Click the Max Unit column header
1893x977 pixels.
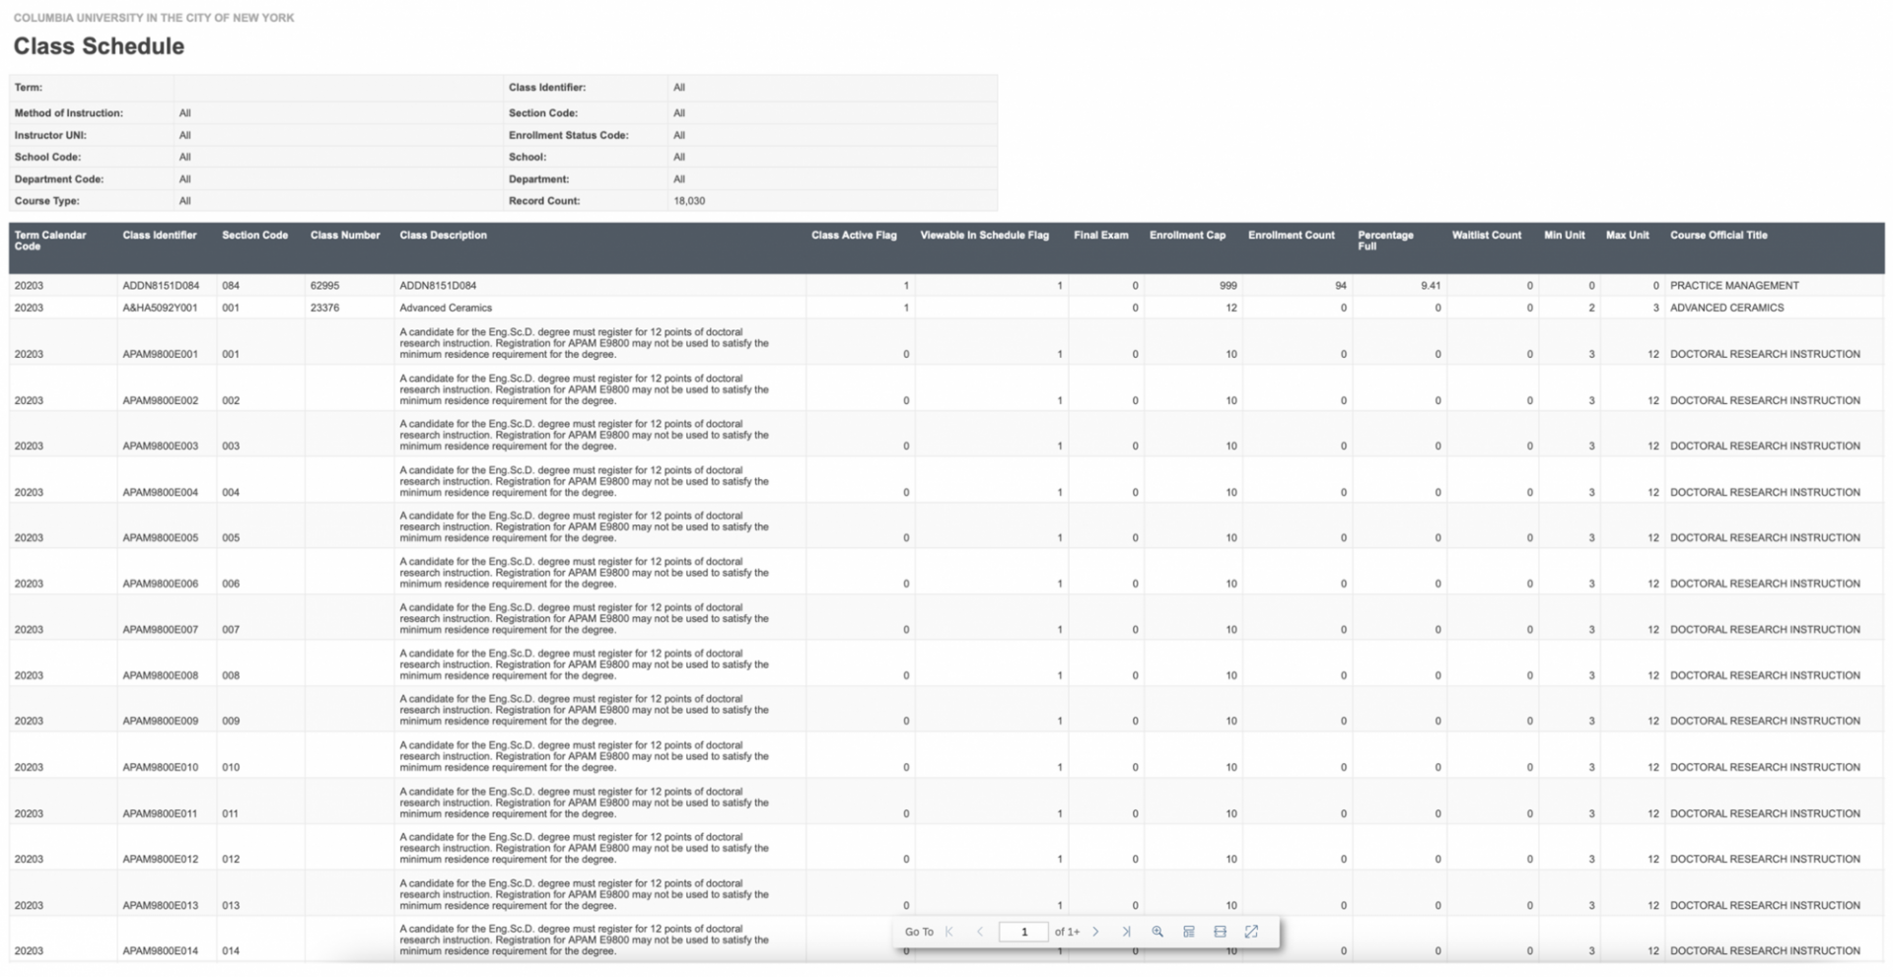1627,236
